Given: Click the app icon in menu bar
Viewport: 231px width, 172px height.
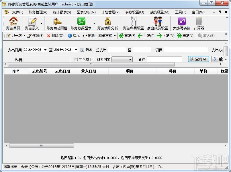Looking at the screenshot, I should coord(6,12).
